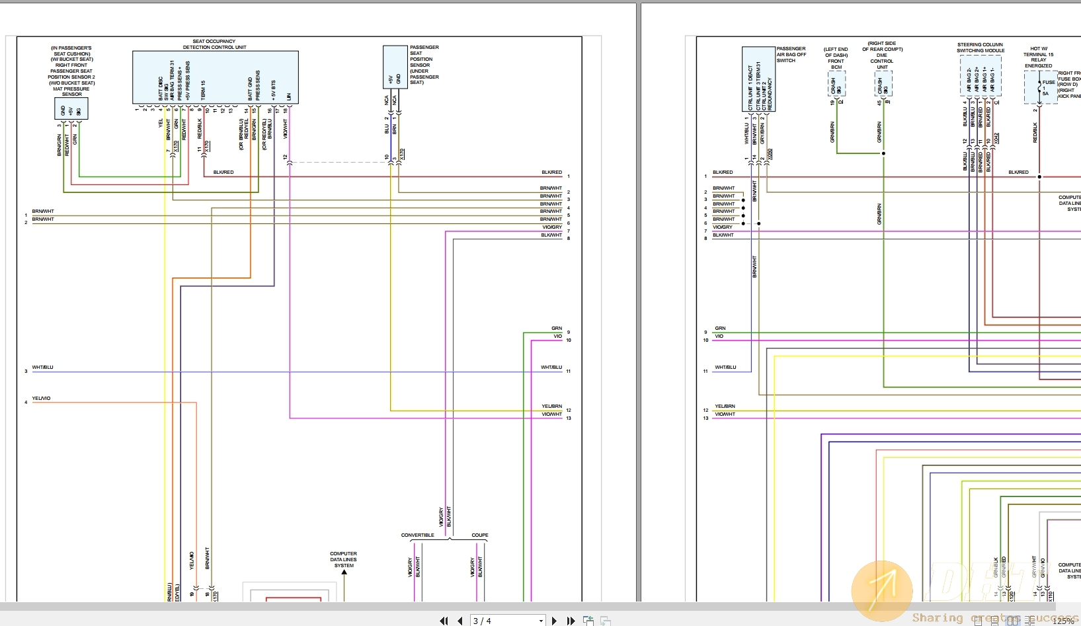Image resolution: width=1081 pixels, height=626 pixels.
Task: Click the CONVERTIBLE label
Action: (x=417, y=535)
